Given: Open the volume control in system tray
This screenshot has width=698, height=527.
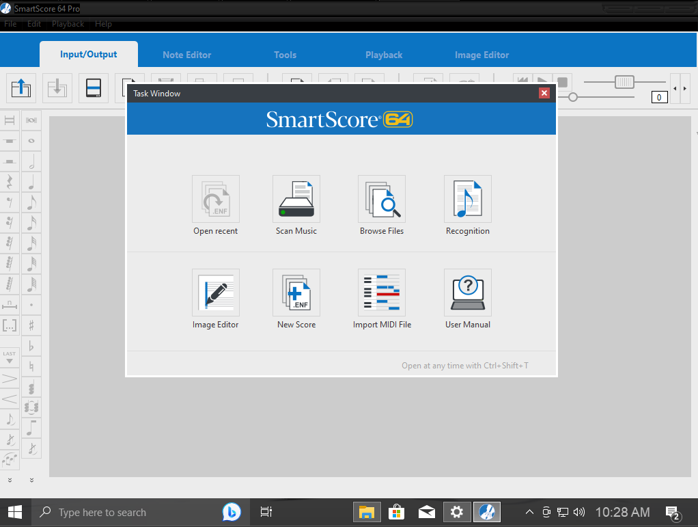Looking at the screenshot, I should (579, 512).
